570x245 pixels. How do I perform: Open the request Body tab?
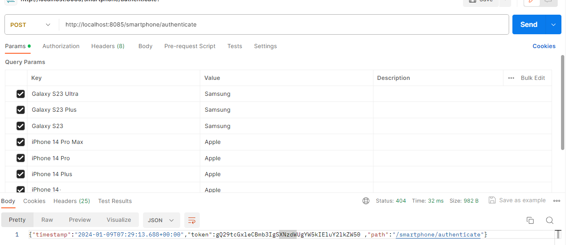pyautogui.click(x=145, y=46)
